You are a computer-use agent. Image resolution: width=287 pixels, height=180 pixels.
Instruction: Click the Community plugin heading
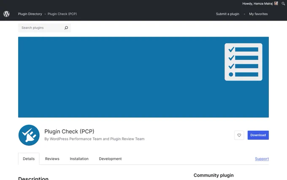(x=214, y=175)
